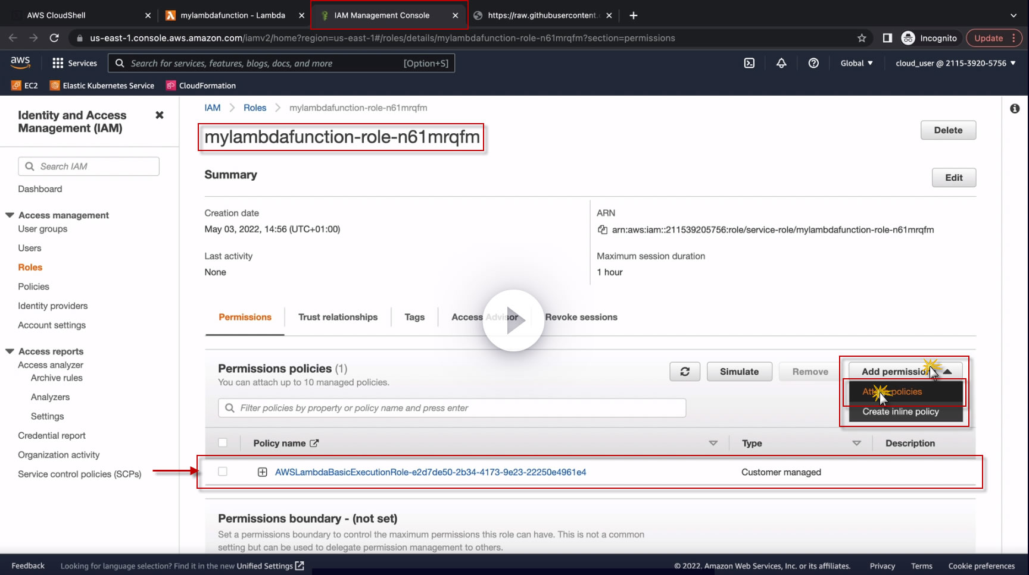Viewport: 1029px width, 575px height.
Task: Focus the AWS services search box
Action: pyautogui.click(x=281, y=63)
